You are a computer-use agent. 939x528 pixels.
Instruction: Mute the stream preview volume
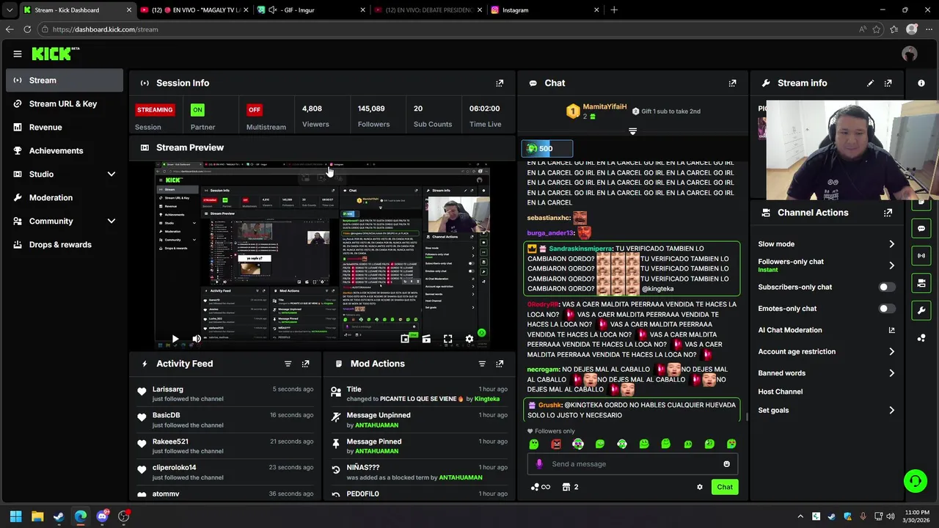[196, 339]
